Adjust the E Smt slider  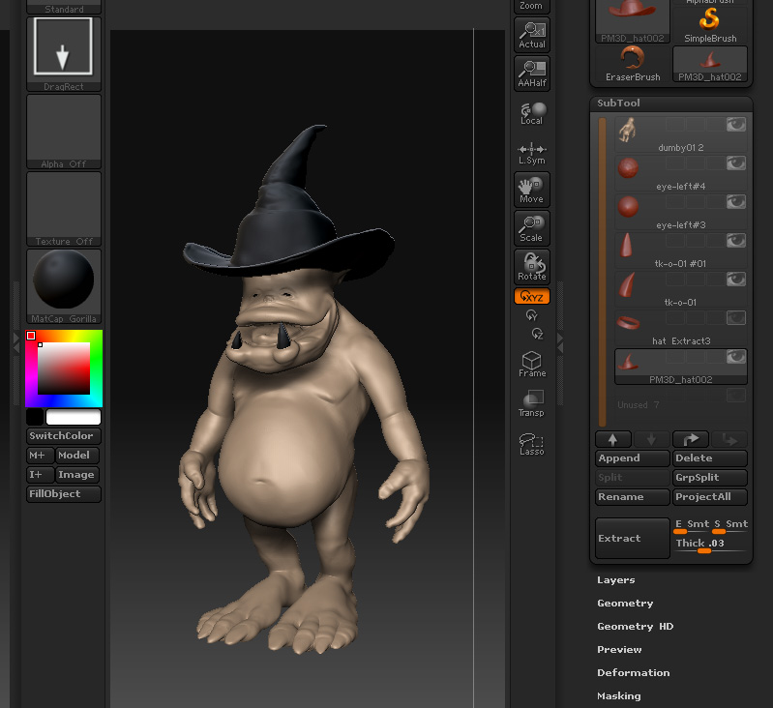[x=692, y=526]
